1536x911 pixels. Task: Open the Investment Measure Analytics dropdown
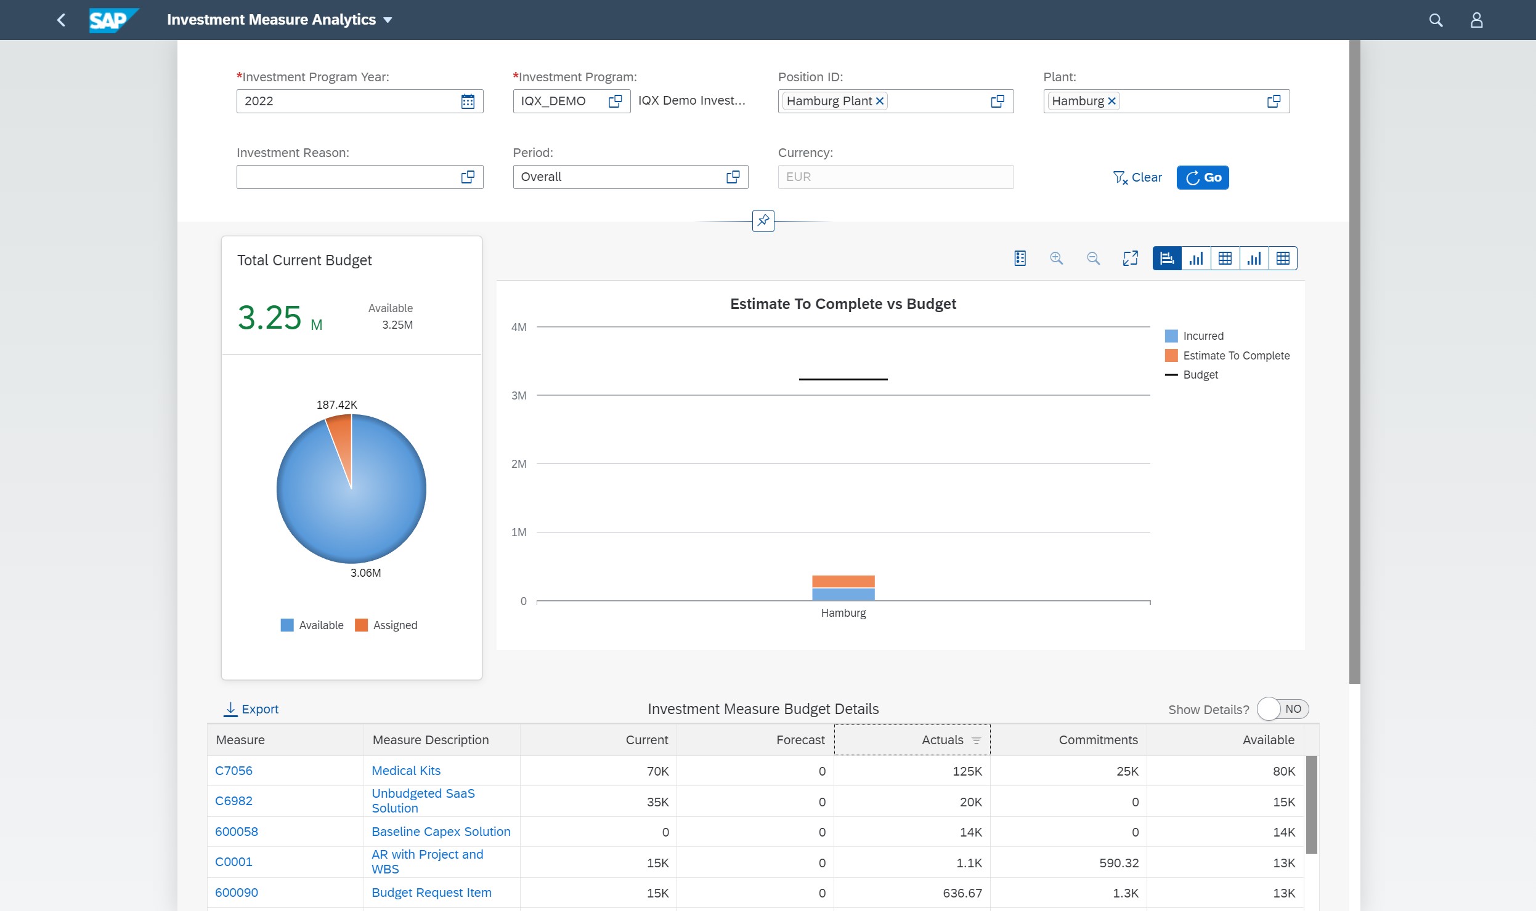click(387, 19)
